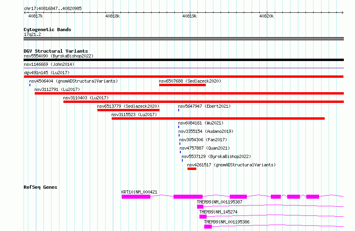Click the nsv3115523 red variant bar
The height and width of the screenshot is (231, 355).
point(218,118)
